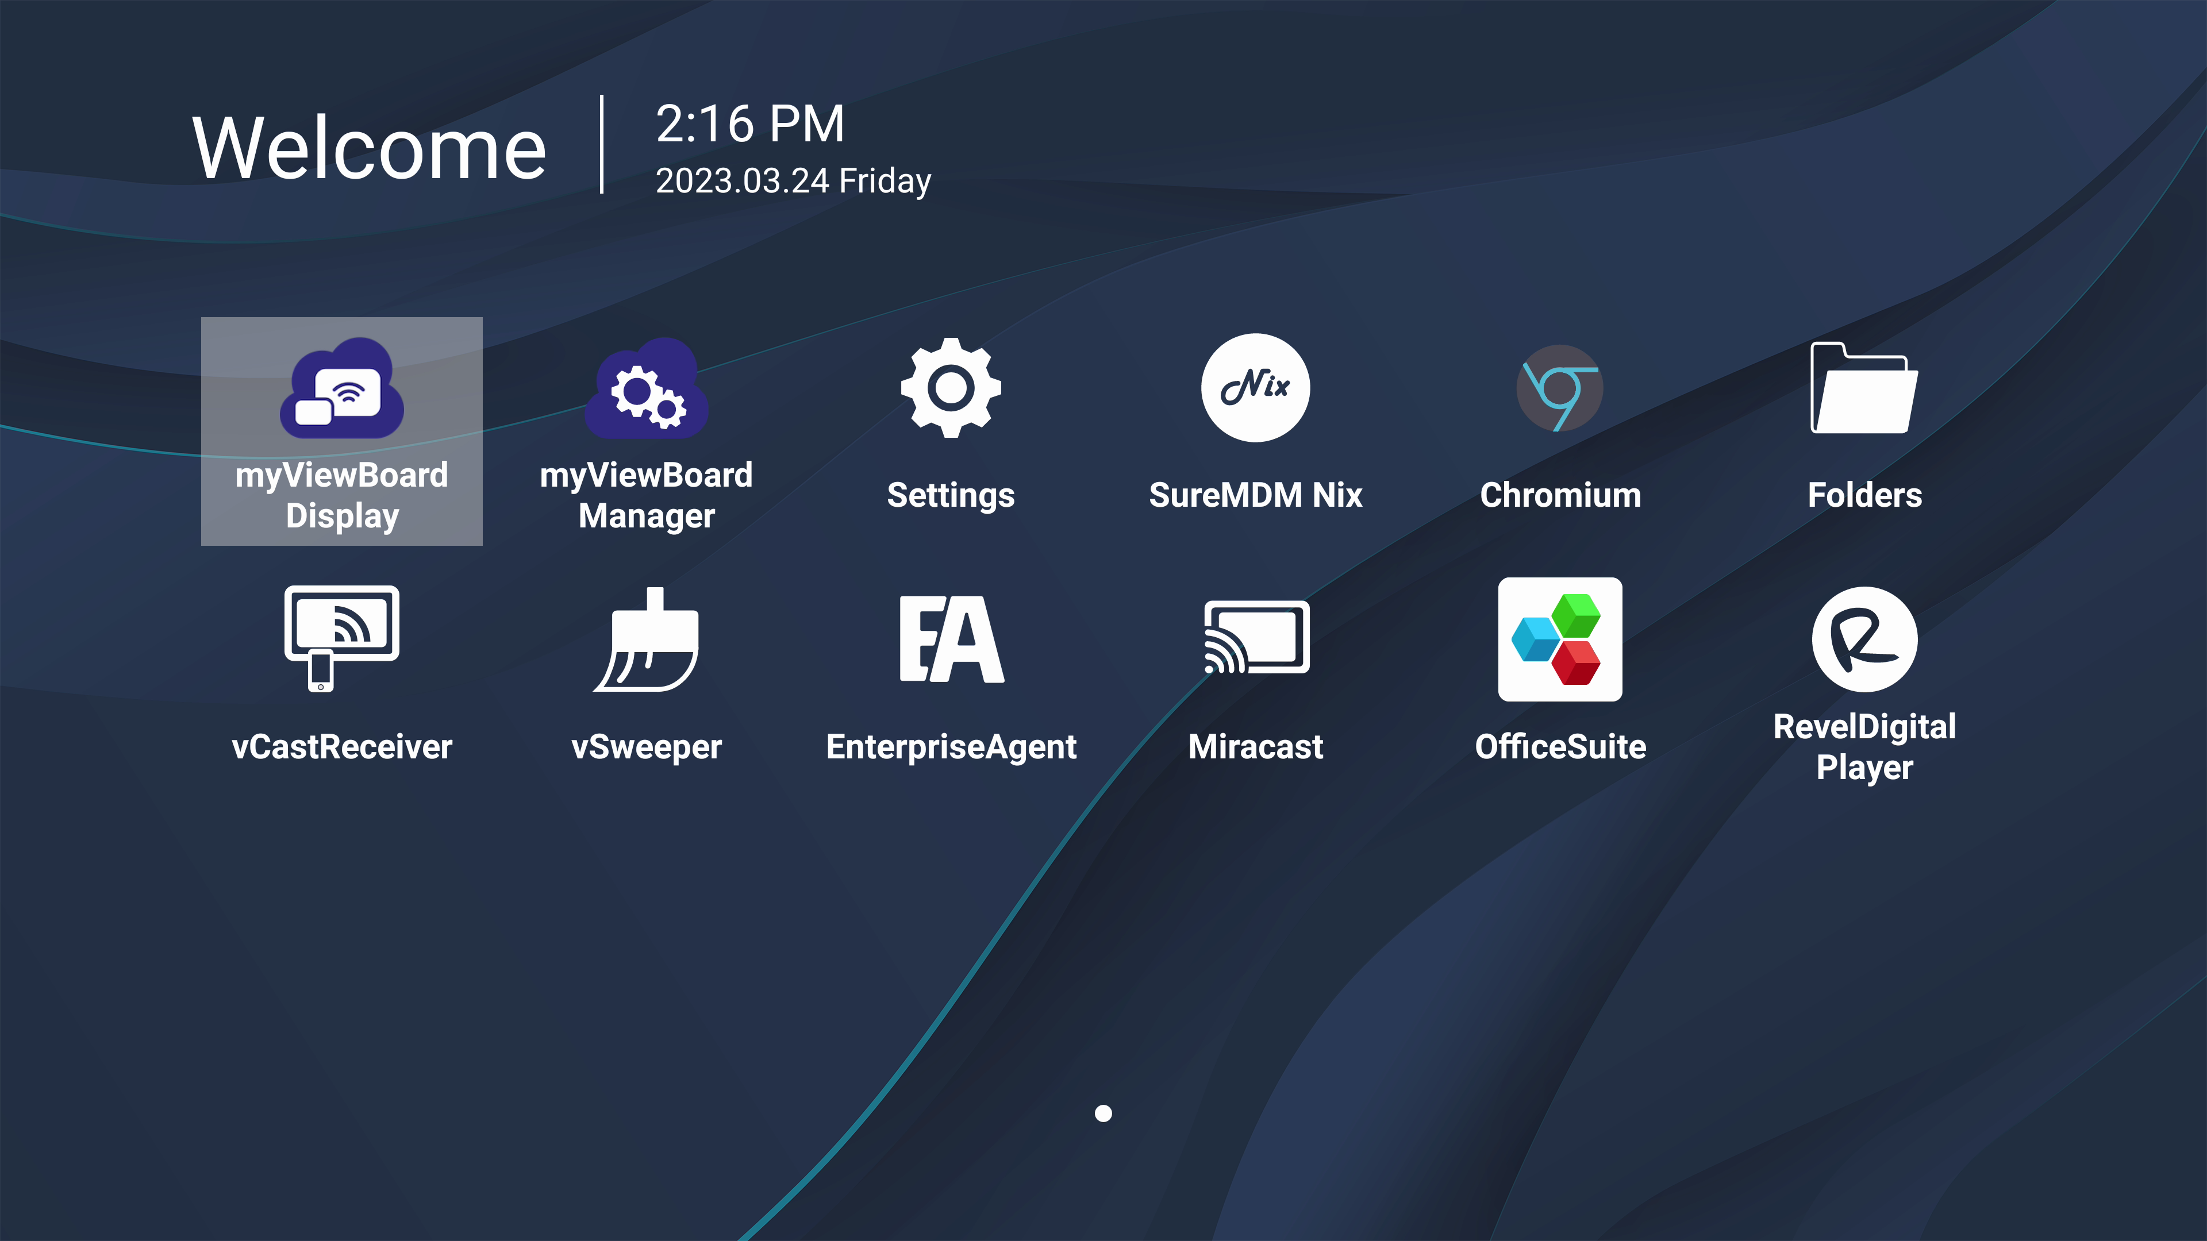Click the "Folders" text label

[1864, 495]
